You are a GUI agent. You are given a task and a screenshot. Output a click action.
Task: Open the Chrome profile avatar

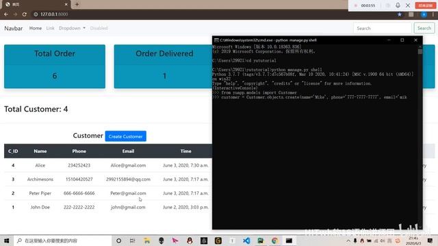coord(424,14)
